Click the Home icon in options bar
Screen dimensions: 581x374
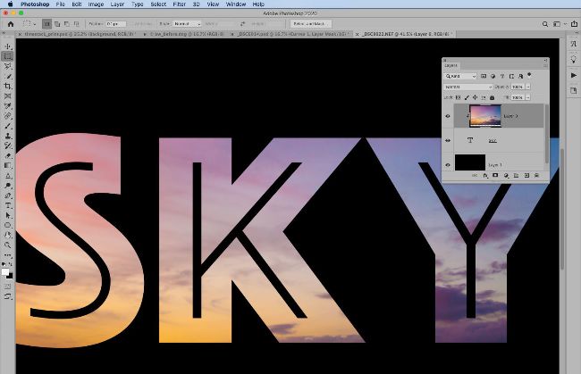pos(9,20)
